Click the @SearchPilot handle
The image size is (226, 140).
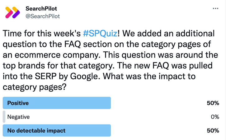tap(42, 16)
